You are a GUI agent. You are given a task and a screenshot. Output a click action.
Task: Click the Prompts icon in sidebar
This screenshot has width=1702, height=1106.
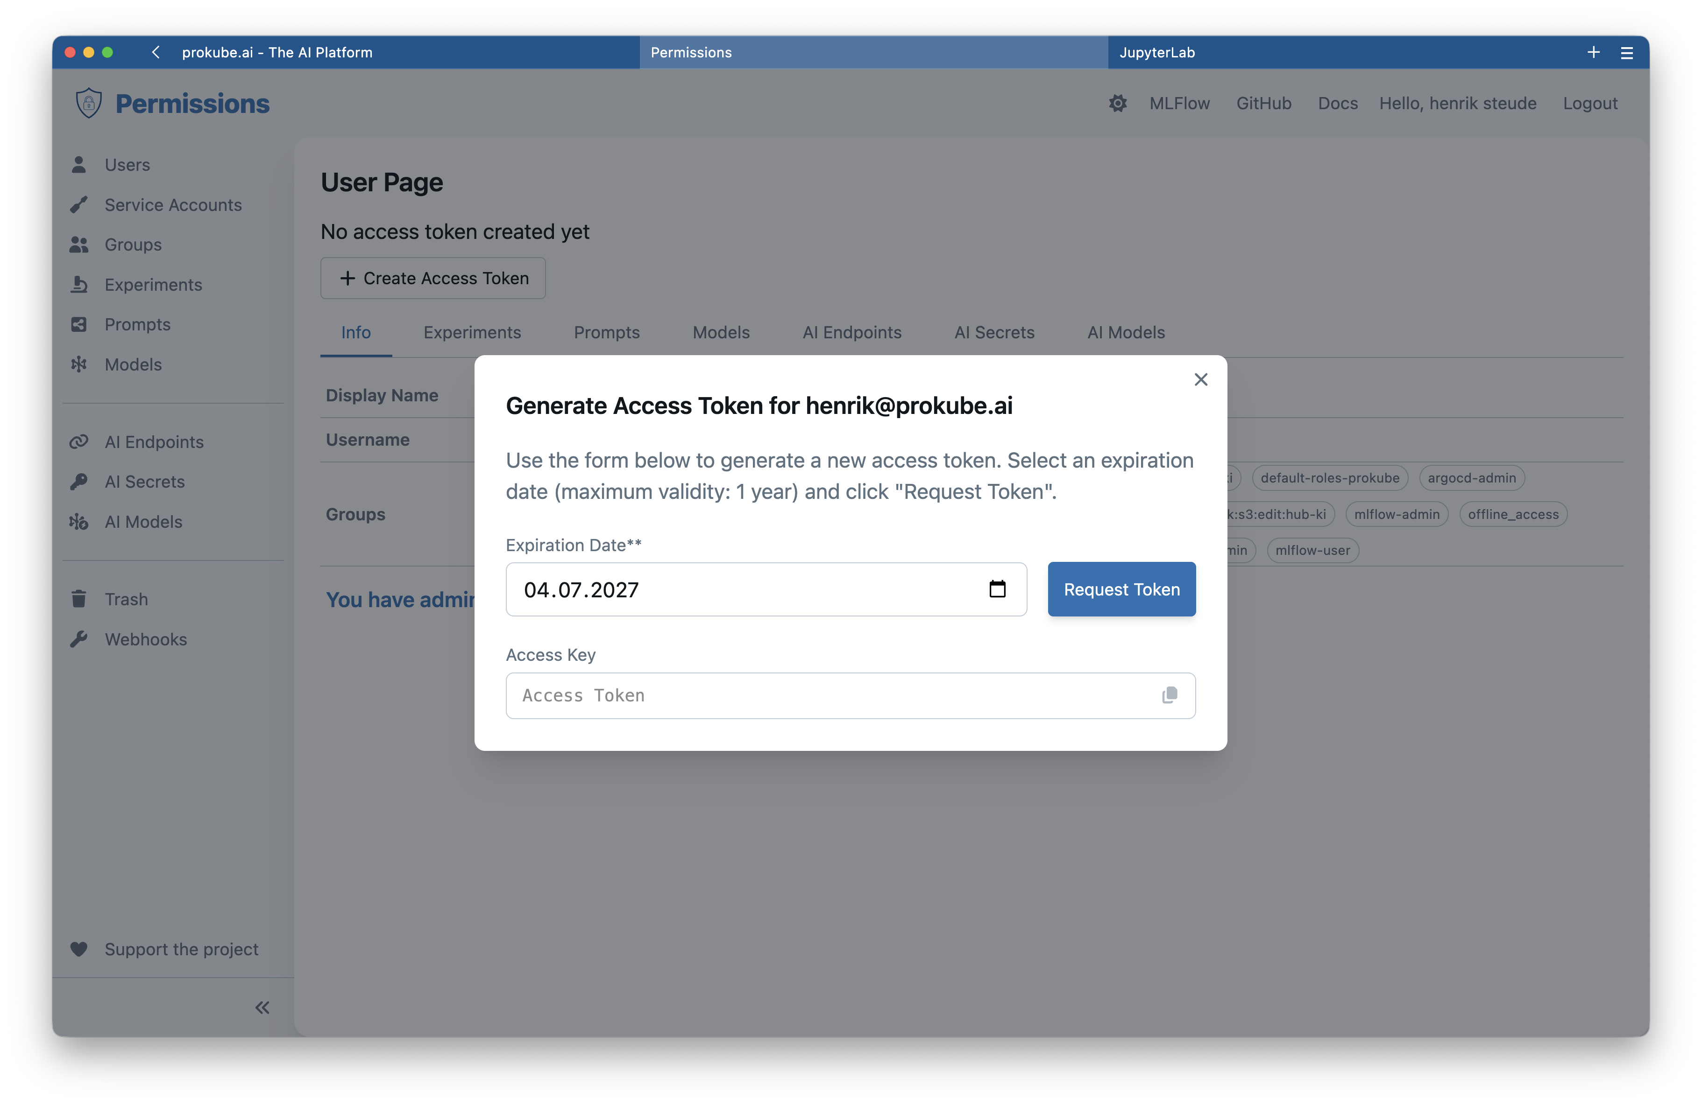(x=78, y=324)
